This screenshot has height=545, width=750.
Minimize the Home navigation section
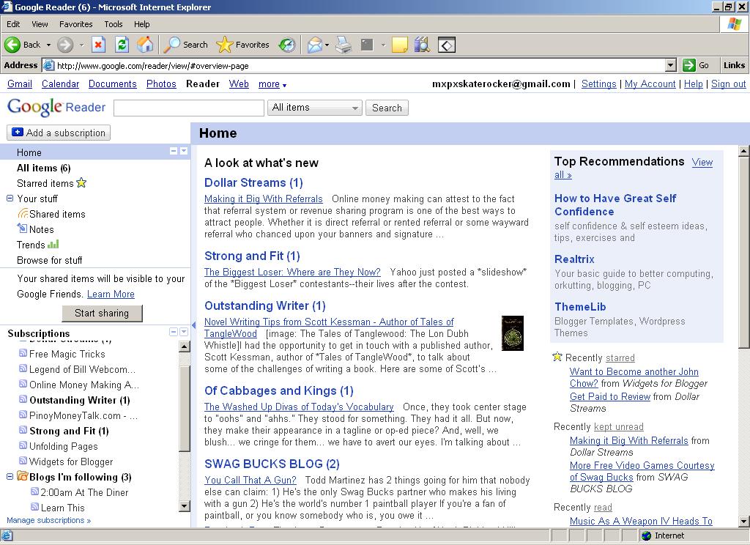click(x=174, y=151)
